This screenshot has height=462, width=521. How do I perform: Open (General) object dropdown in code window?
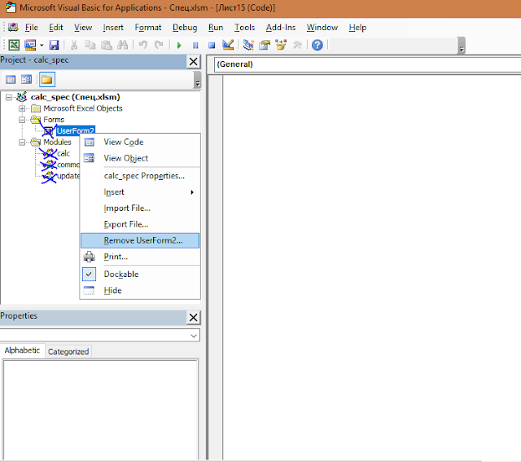[x=368, y=64]
